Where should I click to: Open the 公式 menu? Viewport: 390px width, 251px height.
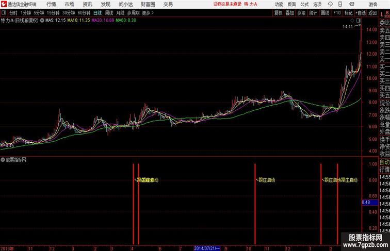[304, 4]
